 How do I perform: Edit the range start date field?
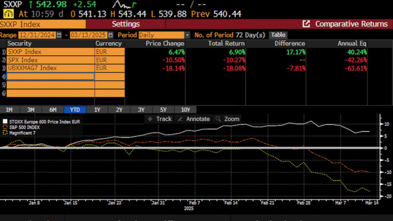pyautogui.click(x=37, y=35)
